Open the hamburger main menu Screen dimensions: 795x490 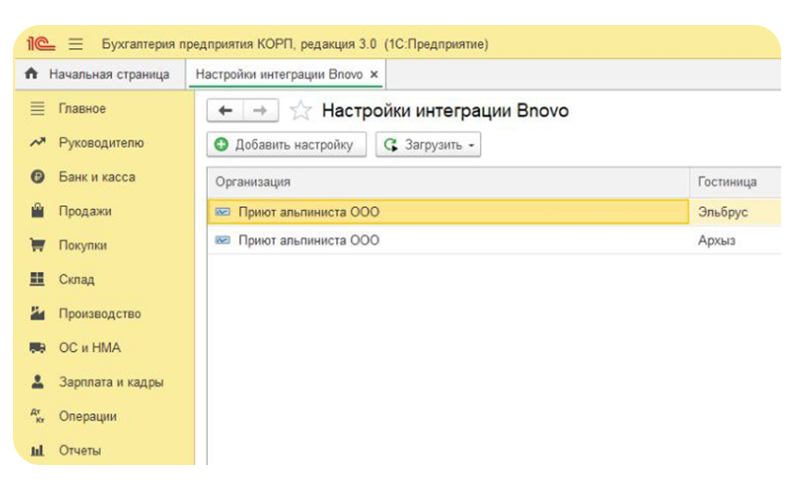(x=76, y=44)
